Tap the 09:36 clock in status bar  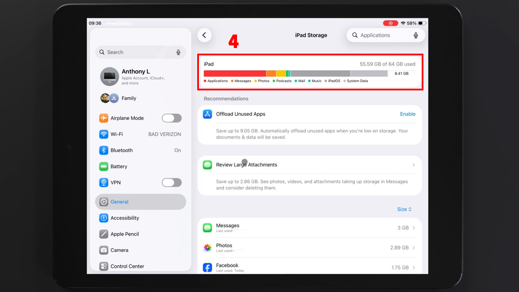pos(95,23)
